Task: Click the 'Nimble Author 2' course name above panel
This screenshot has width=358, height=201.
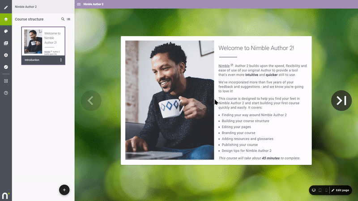Action: 26,7
